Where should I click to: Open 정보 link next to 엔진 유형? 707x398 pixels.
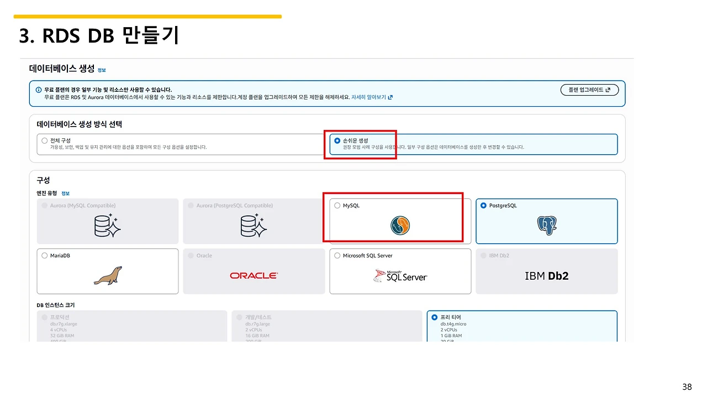point(65,193)
